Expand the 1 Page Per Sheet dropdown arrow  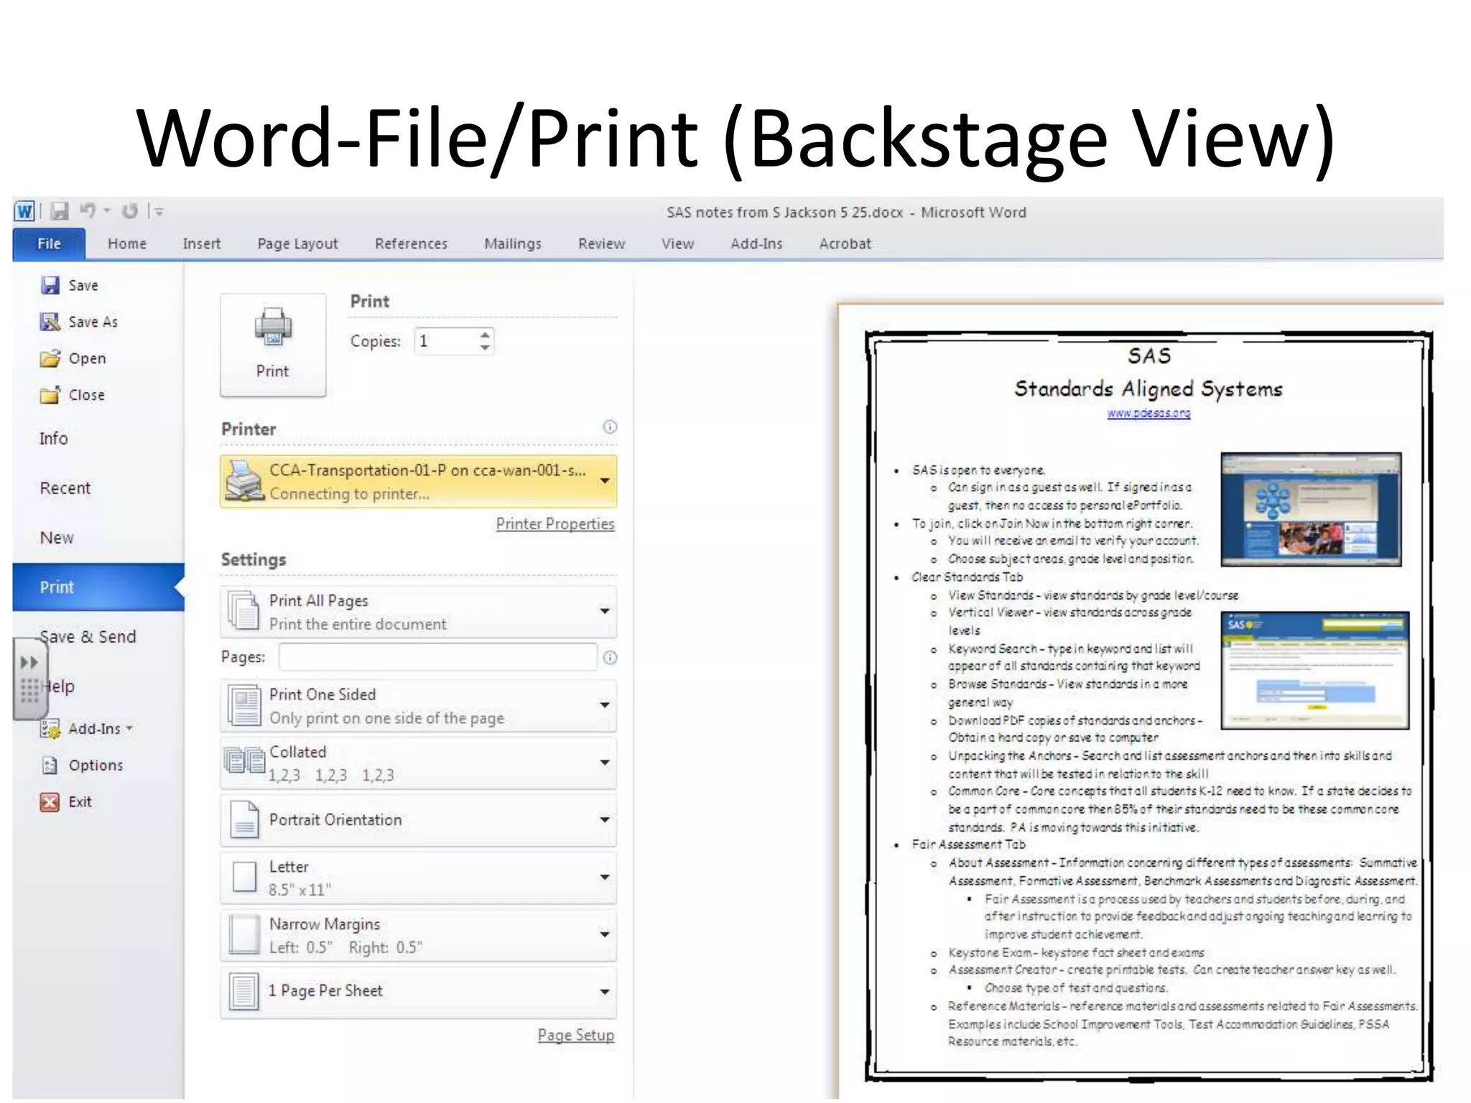click(605, 992)
